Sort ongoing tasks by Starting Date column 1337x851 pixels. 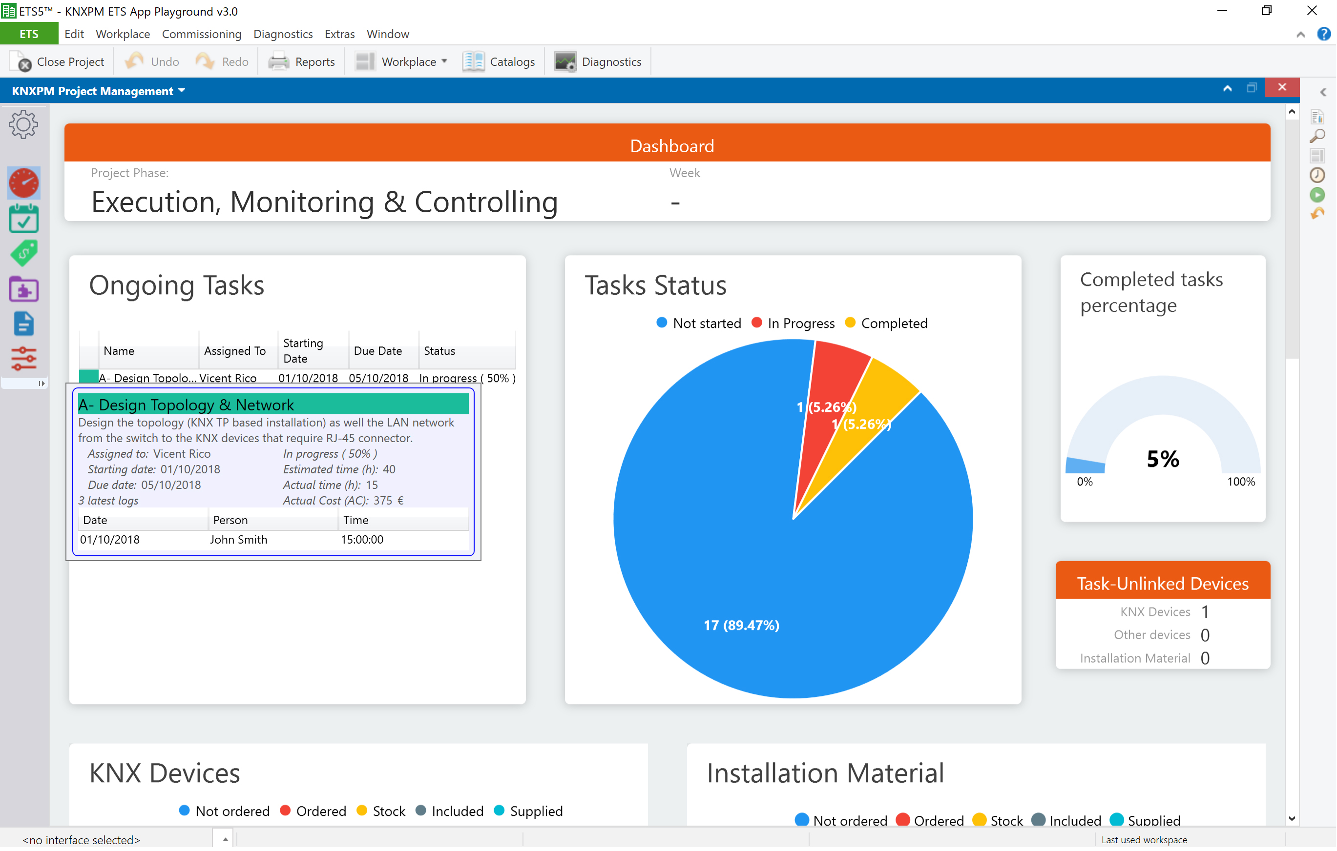[x=313, y=351]
